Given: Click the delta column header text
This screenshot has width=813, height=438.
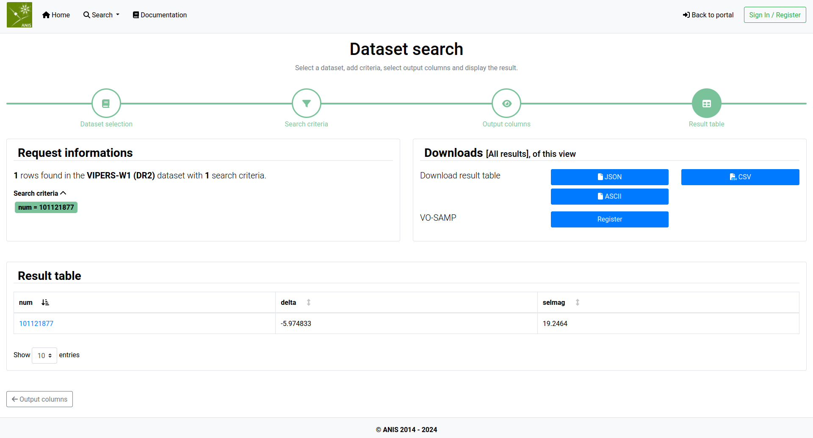Looking at the screenshot, I should coord(288,302).
